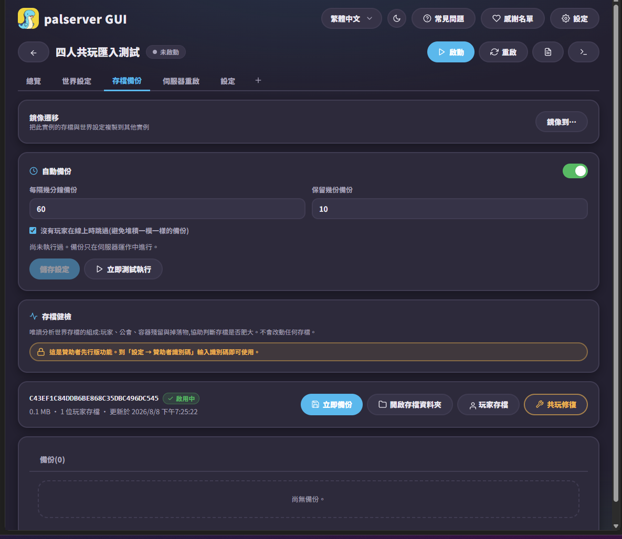The image size is (622, 539).
Task: Open the 設定 gear button in header
Action: coord(574,19)
